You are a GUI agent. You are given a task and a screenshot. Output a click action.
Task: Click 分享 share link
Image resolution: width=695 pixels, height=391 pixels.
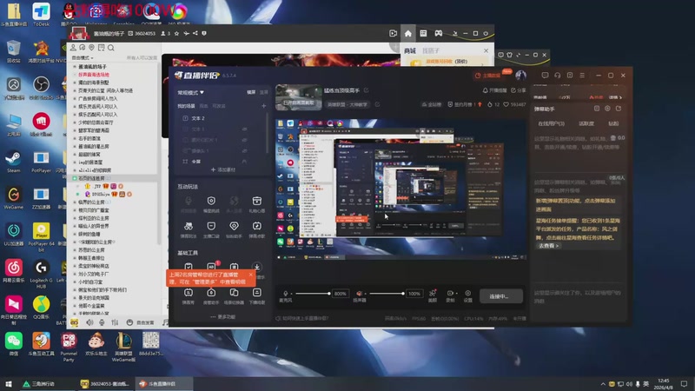tap(518, 90)
